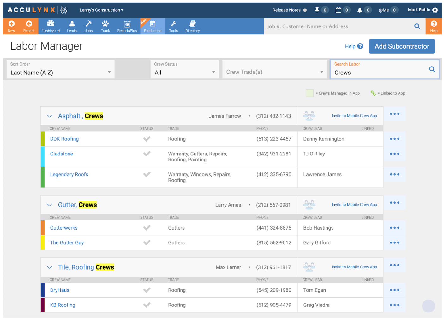Open the bell alerts icon

click(x=360, y=10)
